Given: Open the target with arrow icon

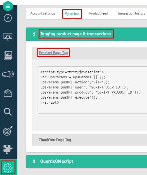Looking at the screenshot, I should [x=8, y=131].
